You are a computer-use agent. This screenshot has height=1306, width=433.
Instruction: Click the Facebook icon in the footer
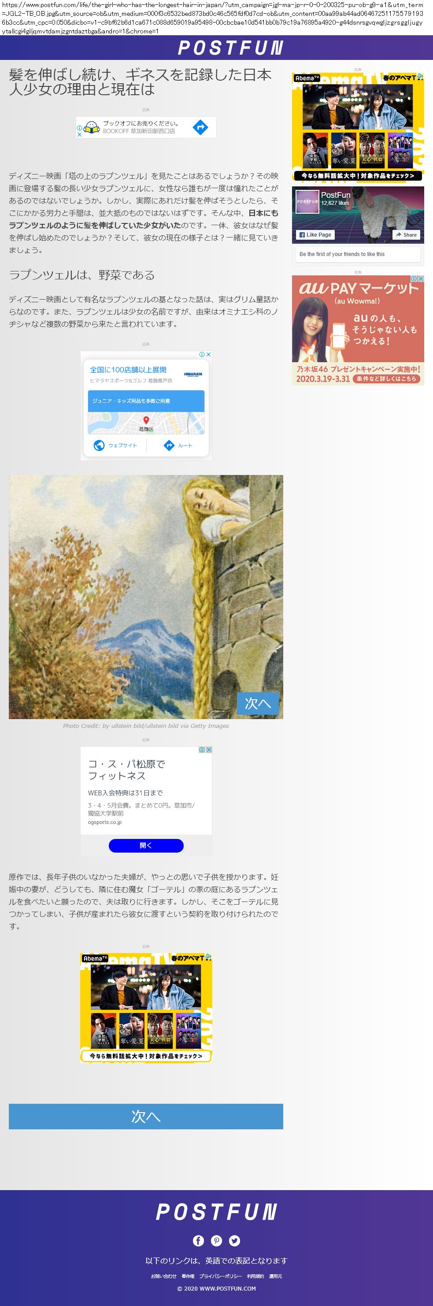198,1241
